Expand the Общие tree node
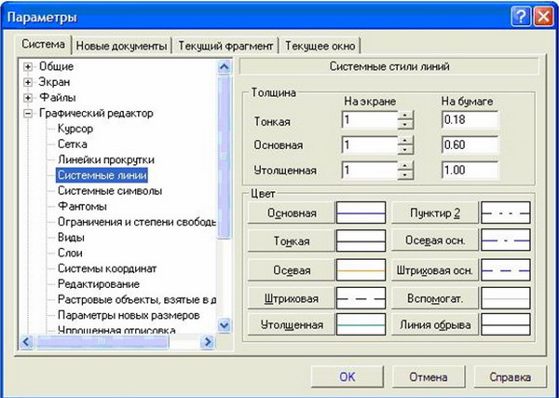559x398 pixels. click(29, 67)
